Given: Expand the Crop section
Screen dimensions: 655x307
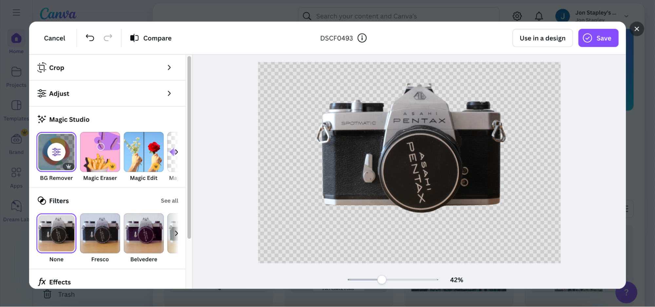Looking at the screenshot, I should (x=169, y=67).
